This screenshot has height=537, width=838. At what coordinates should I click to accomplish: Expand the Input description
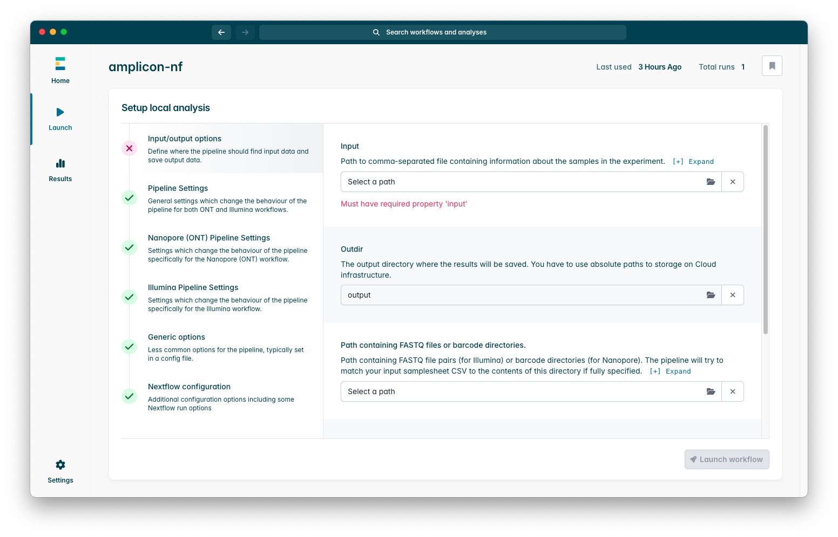click(x=693, y=162)
